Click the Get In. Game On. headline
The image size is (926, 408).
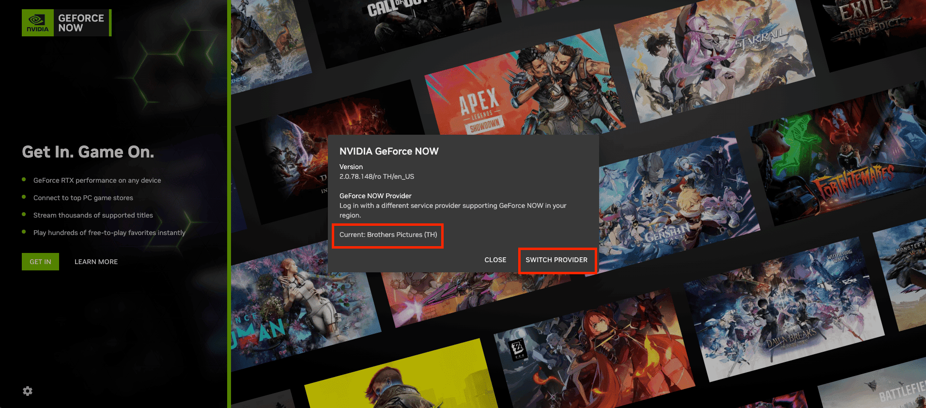point(88,152)
